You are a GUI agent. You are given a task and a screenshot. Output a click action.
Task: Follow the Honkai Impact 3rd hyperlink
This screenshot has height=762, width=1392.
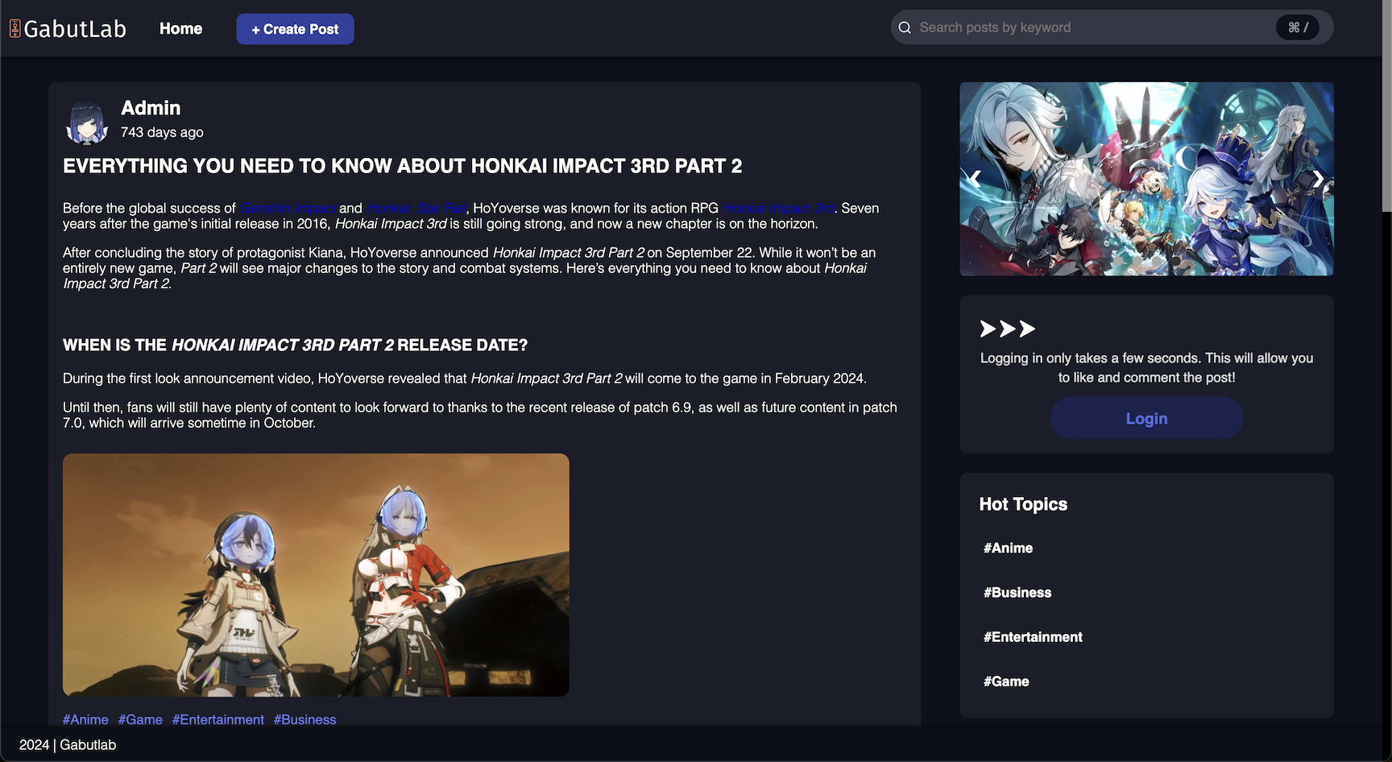point(778,208)
